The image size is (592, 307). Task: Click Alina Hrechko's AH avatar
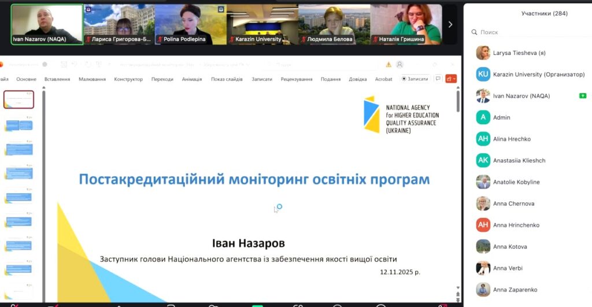click(x=483, y=139)
